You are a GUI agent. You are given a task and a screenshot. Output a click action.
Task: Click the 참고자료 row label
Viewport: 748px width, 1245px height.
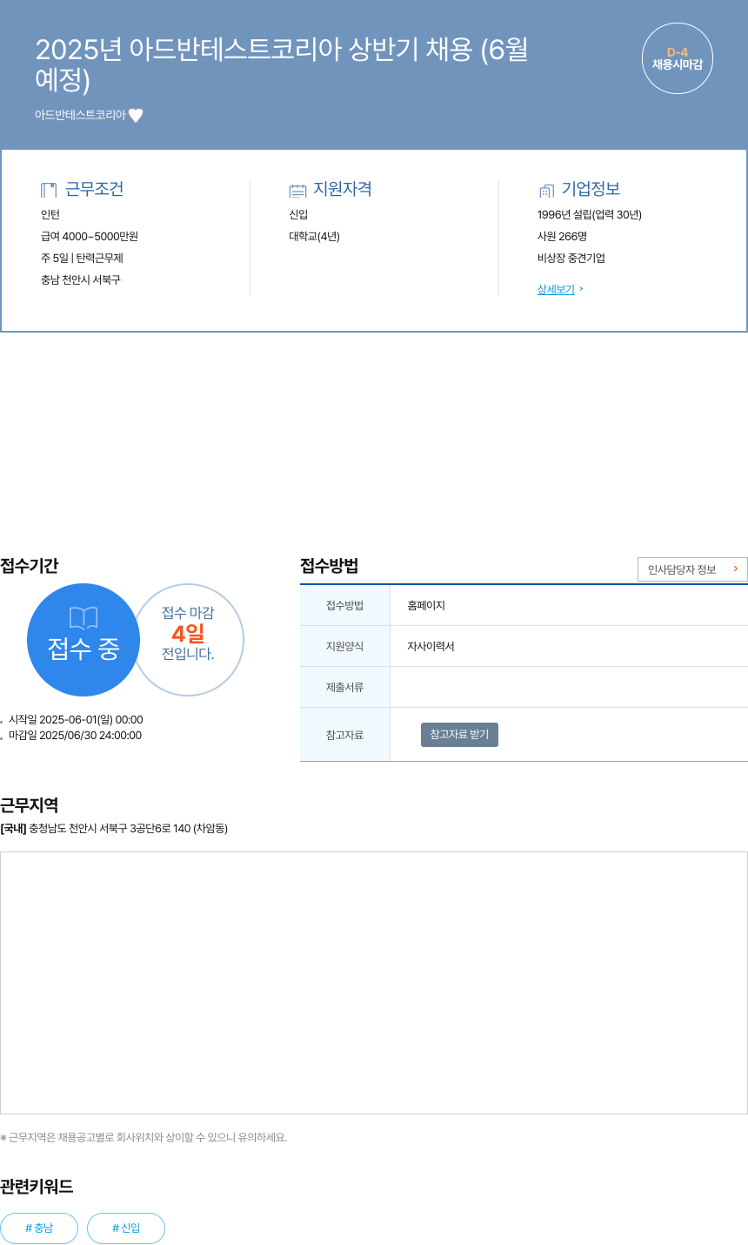pos(344,735)
